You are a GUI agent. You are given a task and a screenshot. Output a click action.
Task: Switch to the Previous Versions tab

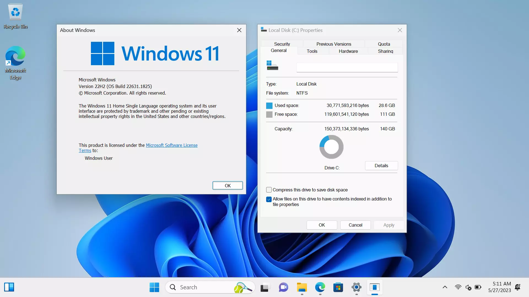(x=334, y=44)
